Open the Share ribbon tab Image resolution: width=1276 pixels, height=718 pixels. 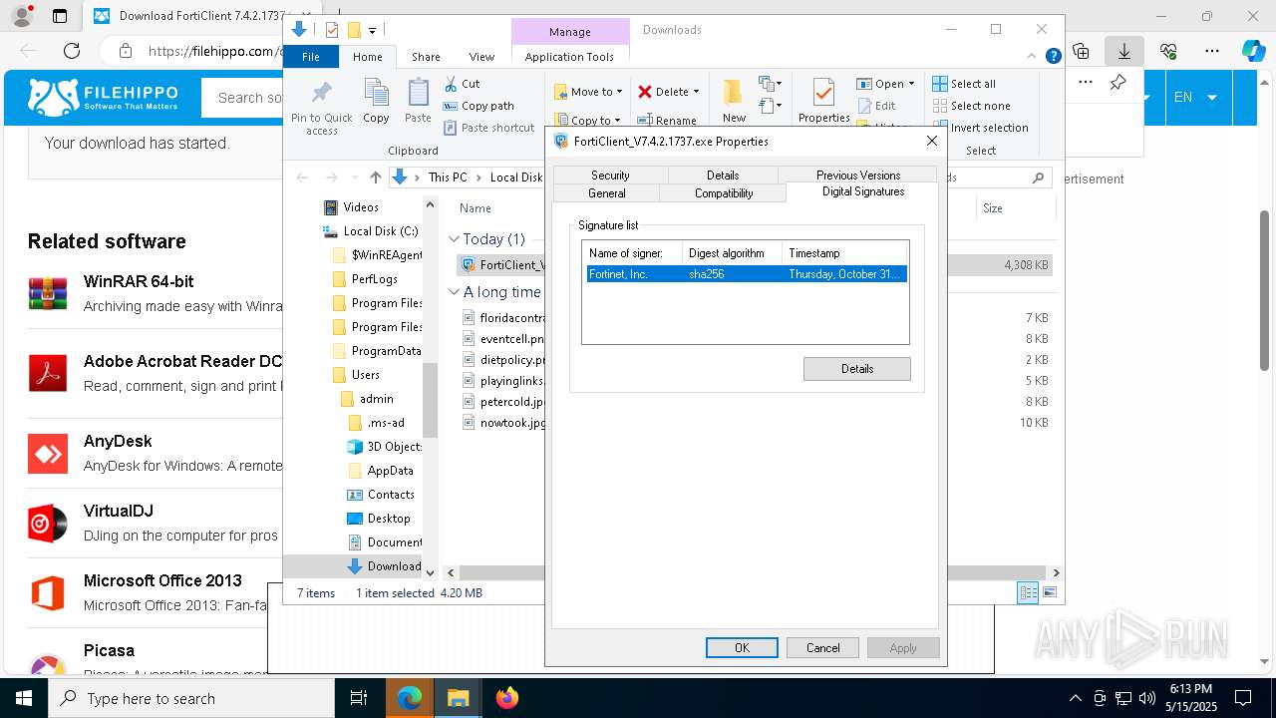[x=426, y=57]
